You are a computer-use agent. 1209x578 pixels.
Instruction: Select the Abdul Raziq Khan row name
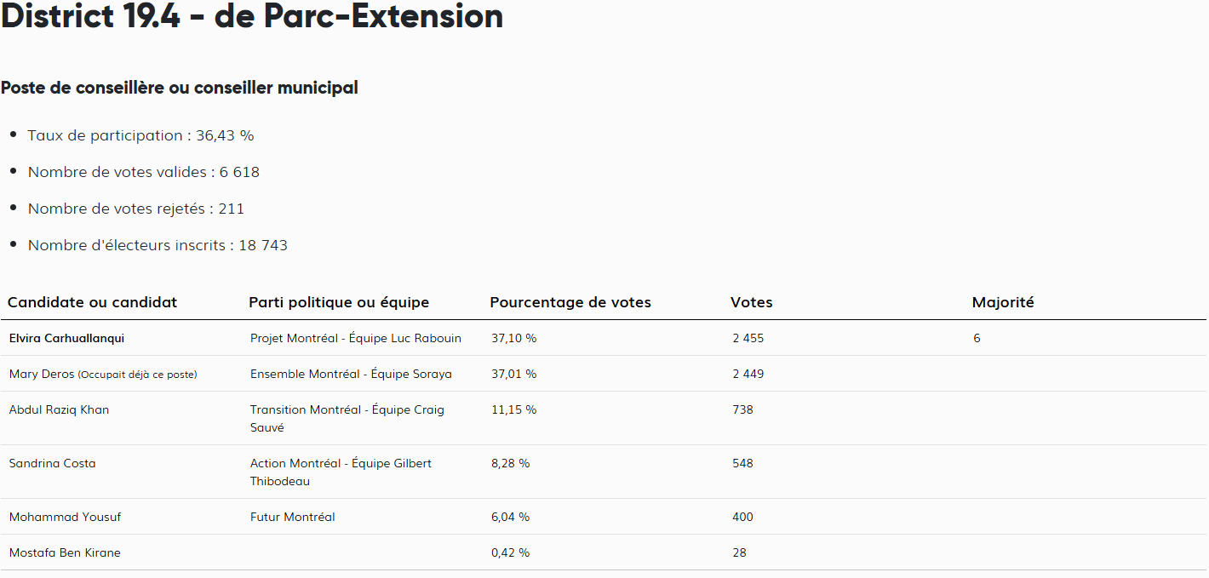click(x=59, y=409)
